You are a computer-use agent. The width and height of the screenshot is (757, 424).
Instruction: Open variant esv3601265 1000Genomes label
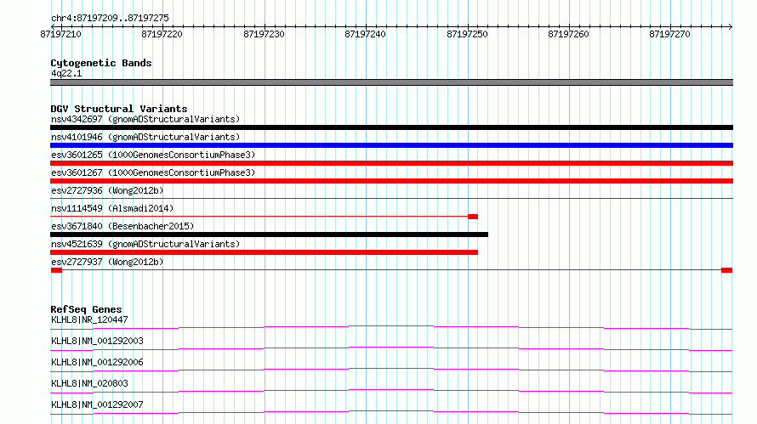[153, 155]
